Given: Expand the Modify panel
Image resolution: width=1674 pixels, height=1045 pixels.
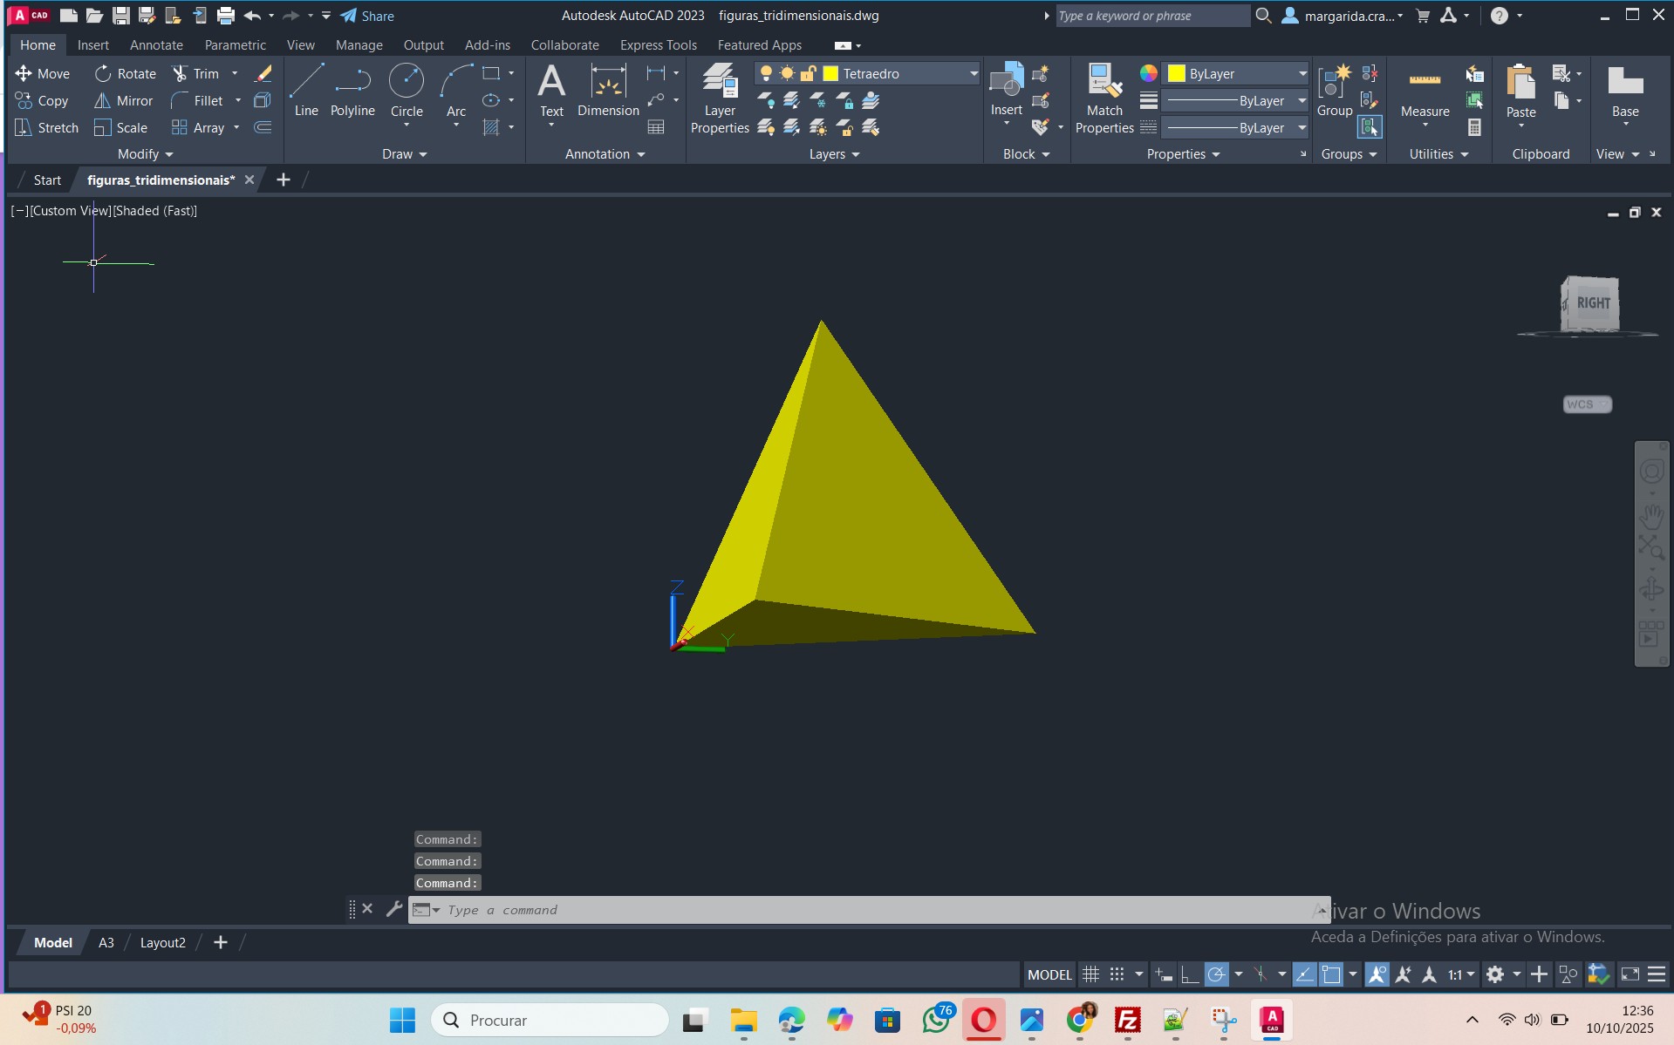Looking at the screenshot, I should pyautogui.click(x=145, y=154).
